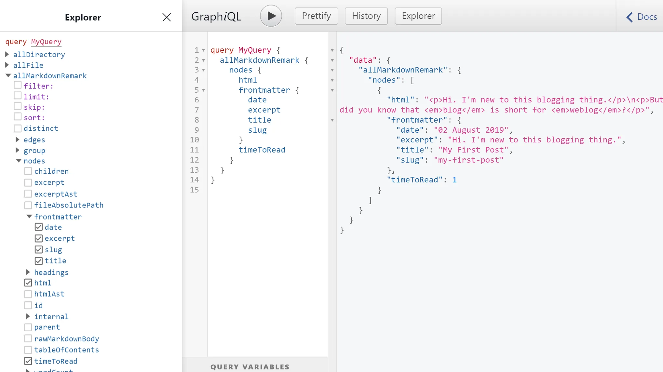
Task: Expand the edges field
Action: (x=18, y=139)
